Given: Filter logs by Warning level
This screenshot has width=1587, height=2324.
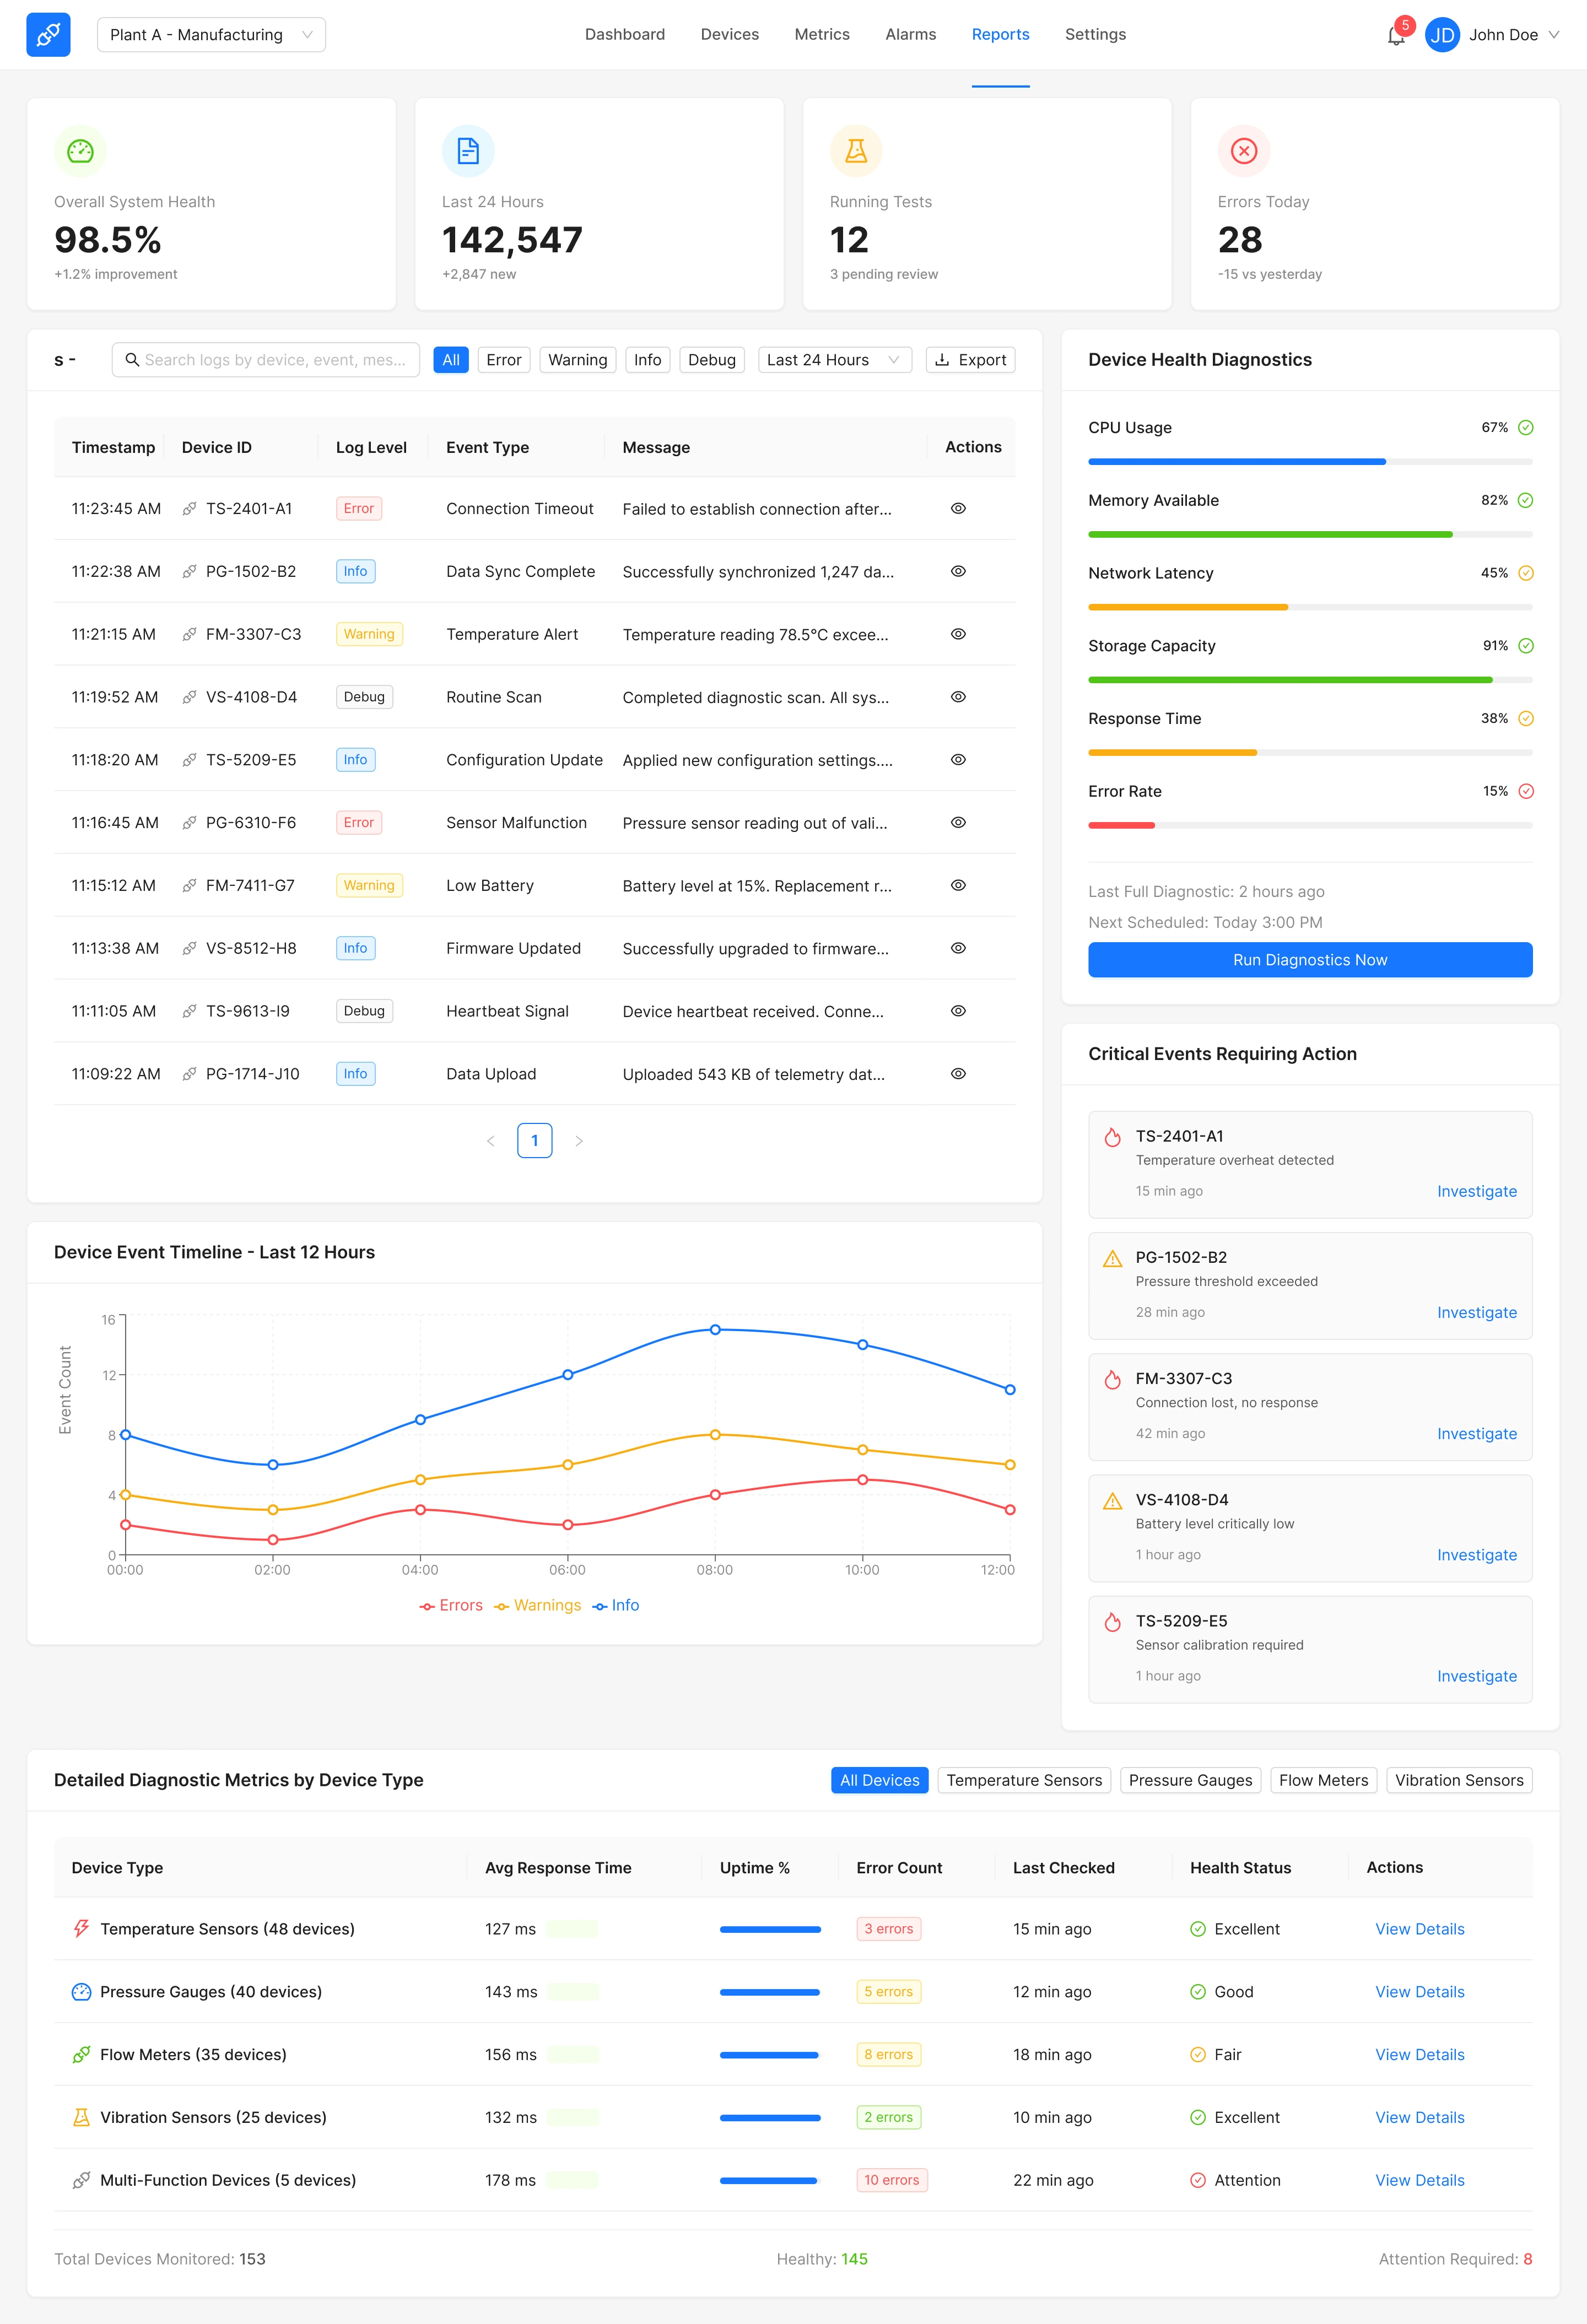Looking at the screenshot, I should [577, 360].
